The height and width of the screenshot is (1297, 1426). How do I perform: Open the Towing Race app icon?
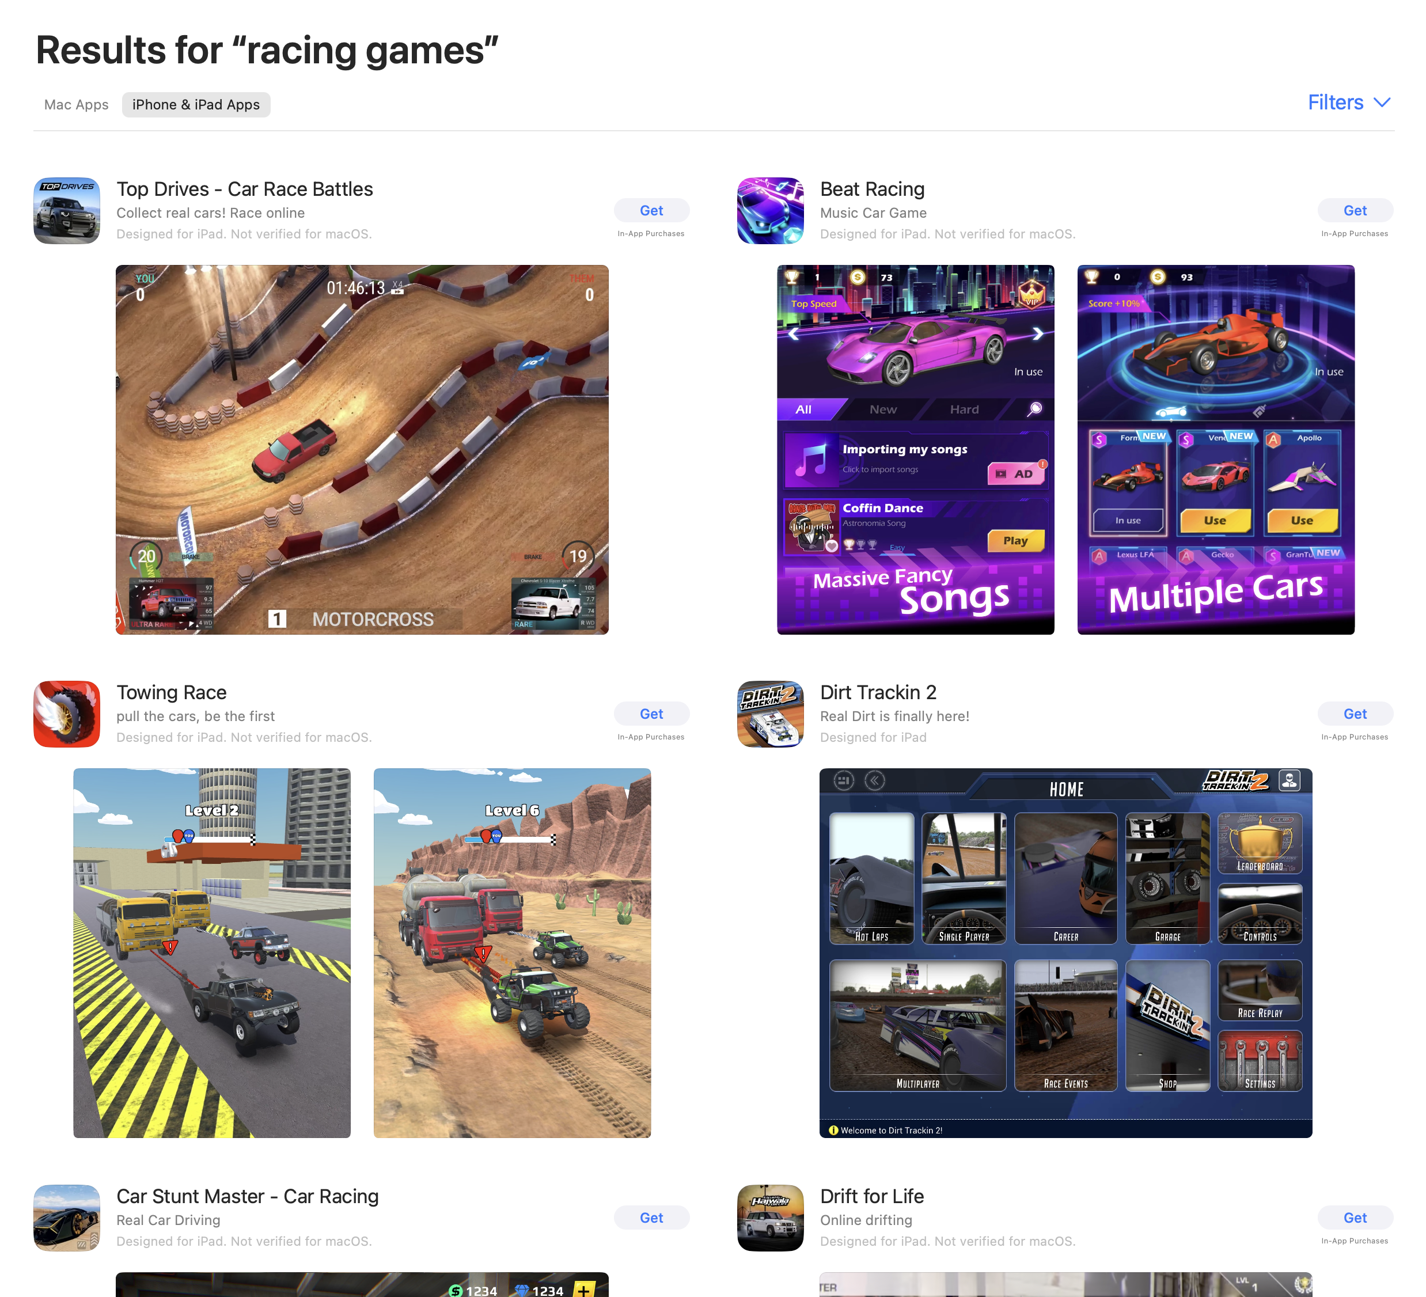tap(66, 714)
